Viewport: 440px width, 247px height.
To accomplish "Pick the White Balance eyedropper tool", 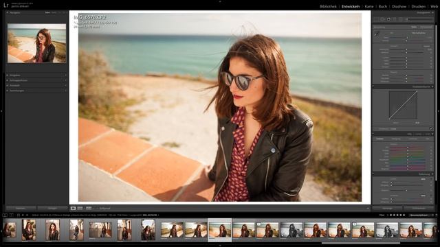I will tap(377, 34).
